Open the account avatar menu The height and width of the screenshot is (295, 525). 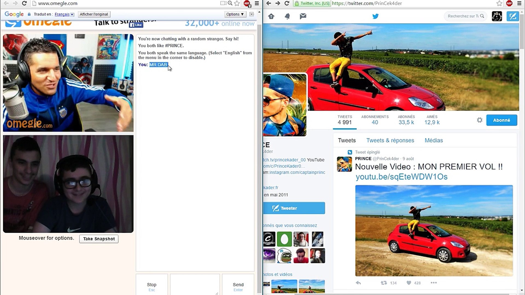pos(497,16)
